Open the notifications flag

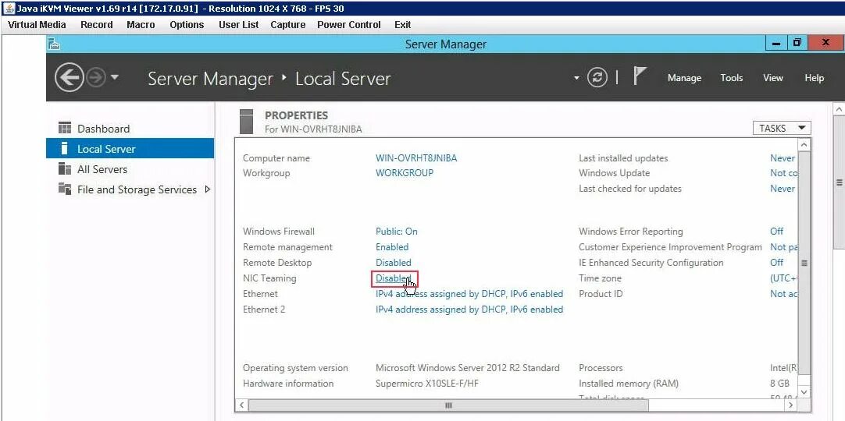click(x=639, y=76)
